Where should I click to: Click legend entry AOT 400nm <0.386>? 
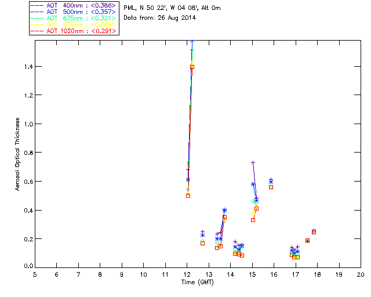point(74,5)
